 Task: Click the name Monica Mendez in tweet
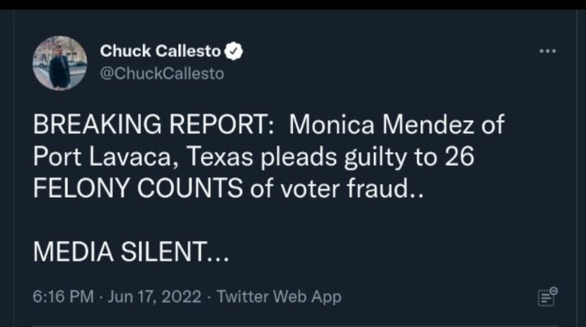[x=398, y=124]
